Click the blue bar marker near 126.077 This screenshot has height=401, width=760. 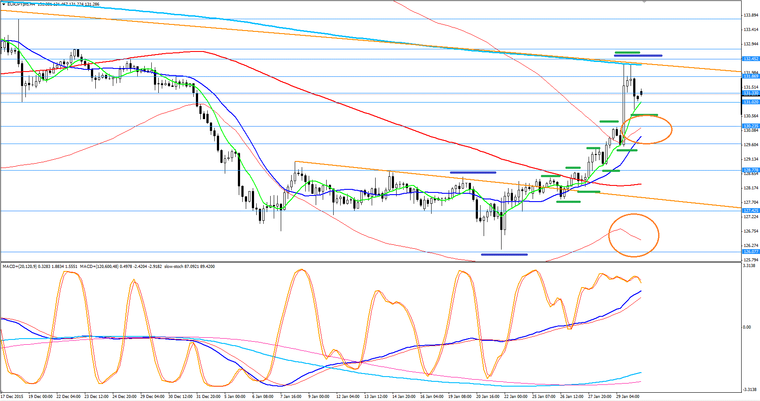tap(504, 254)
